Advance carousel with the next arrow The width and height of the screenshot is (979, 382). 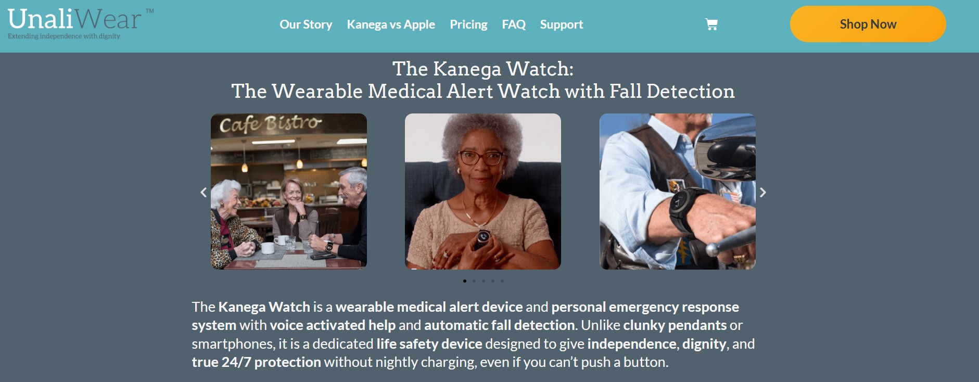pyautogui.click(x=762, y=192)
